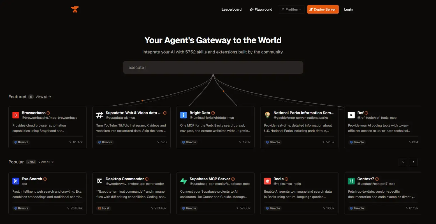Click the Popular count badge 2793
The height and width of the screenshot is (224, 436).
(x=31, y=162)
